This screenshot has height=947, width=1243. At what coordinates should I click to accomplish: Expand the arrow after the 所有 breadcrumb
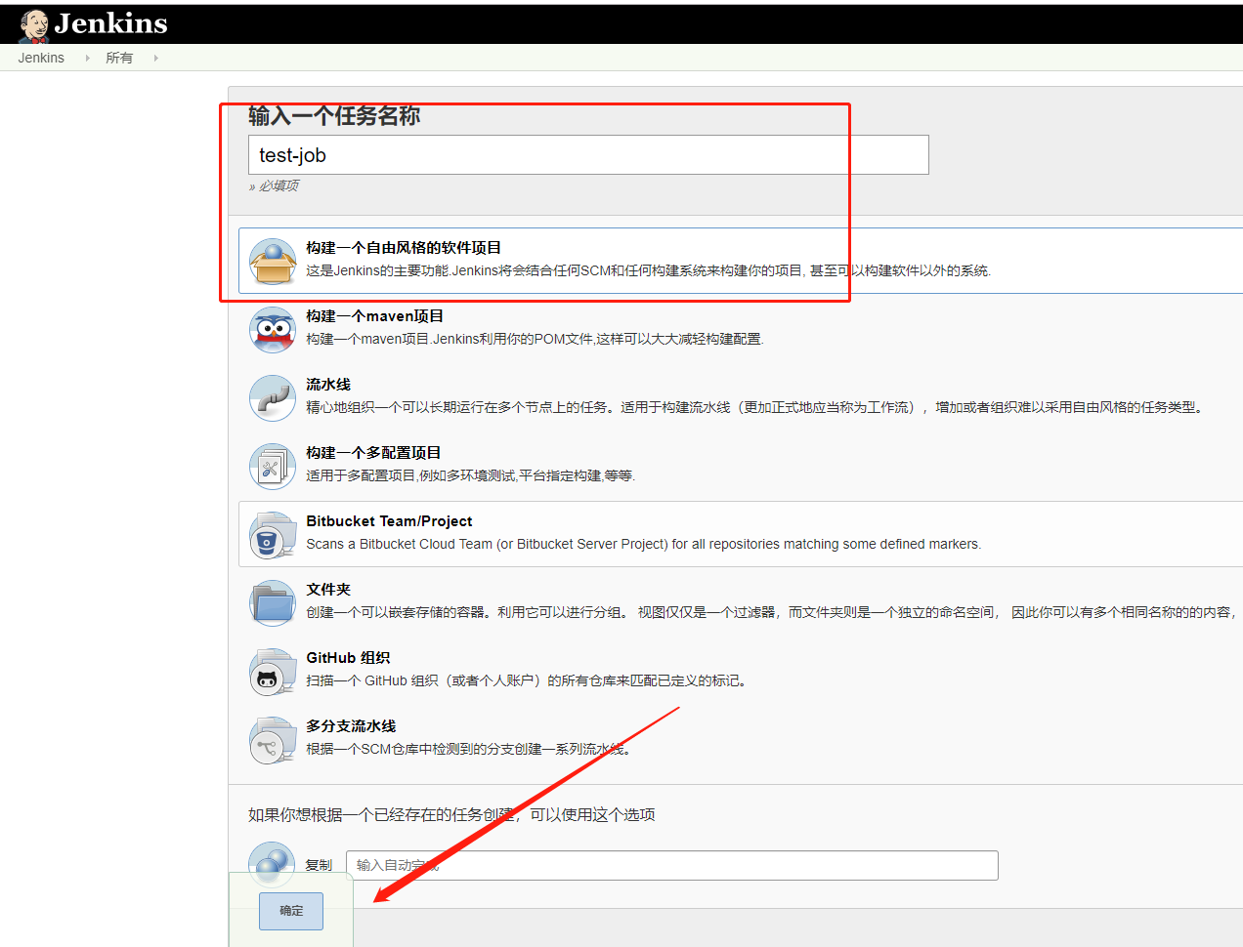(155, 59)
